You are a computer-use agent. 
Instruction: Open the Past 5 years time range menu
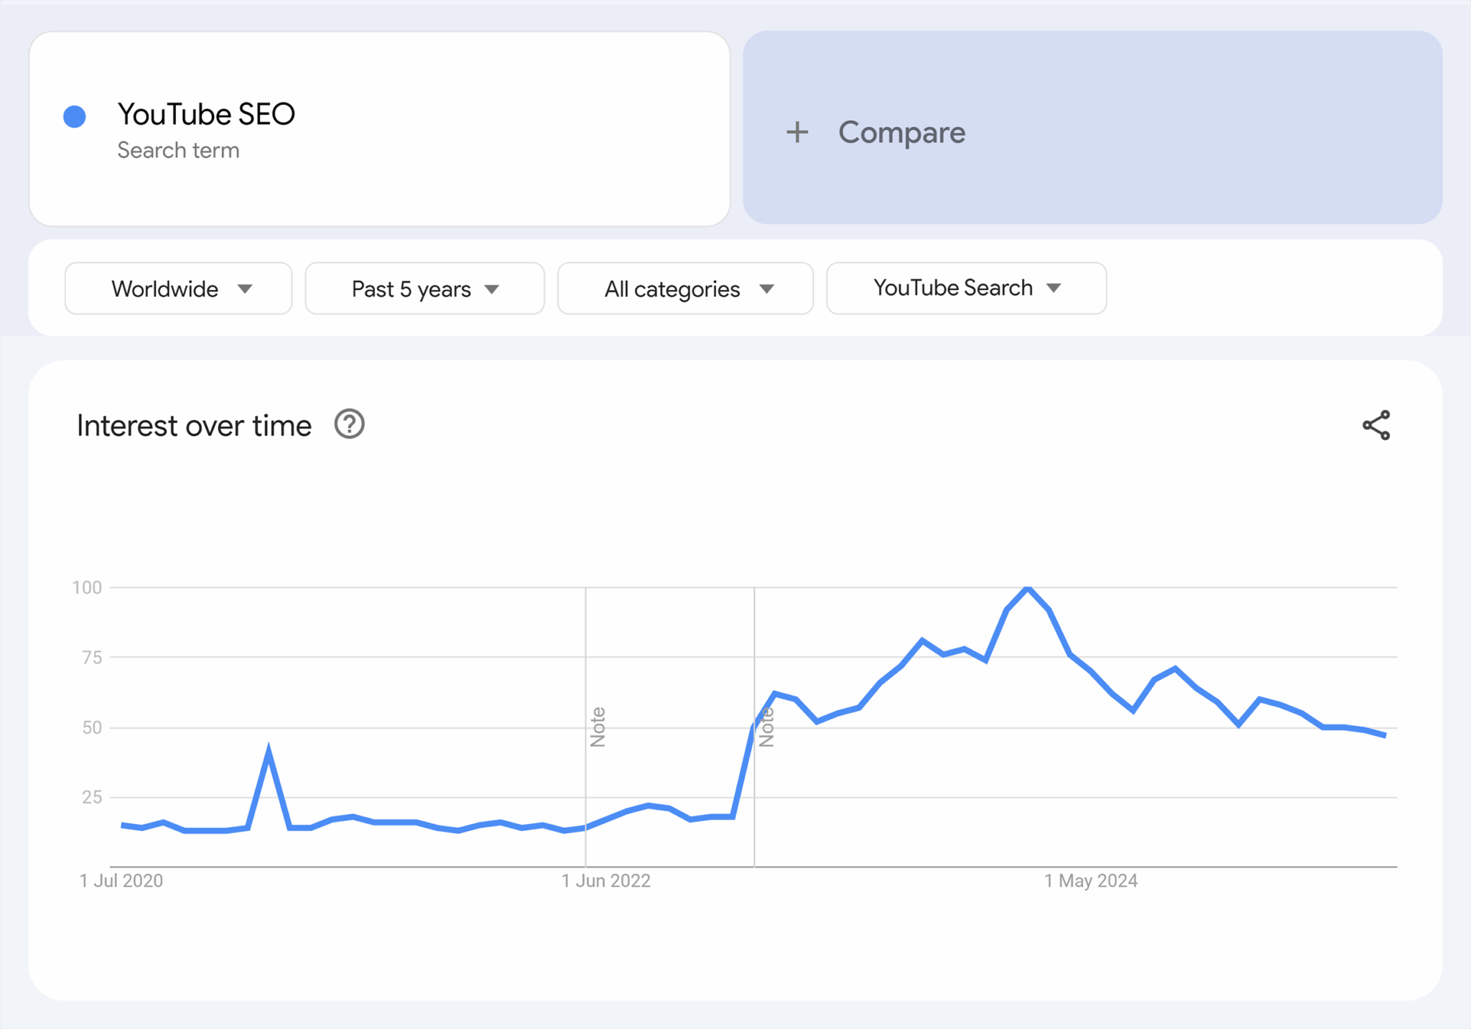coord(410,288)
